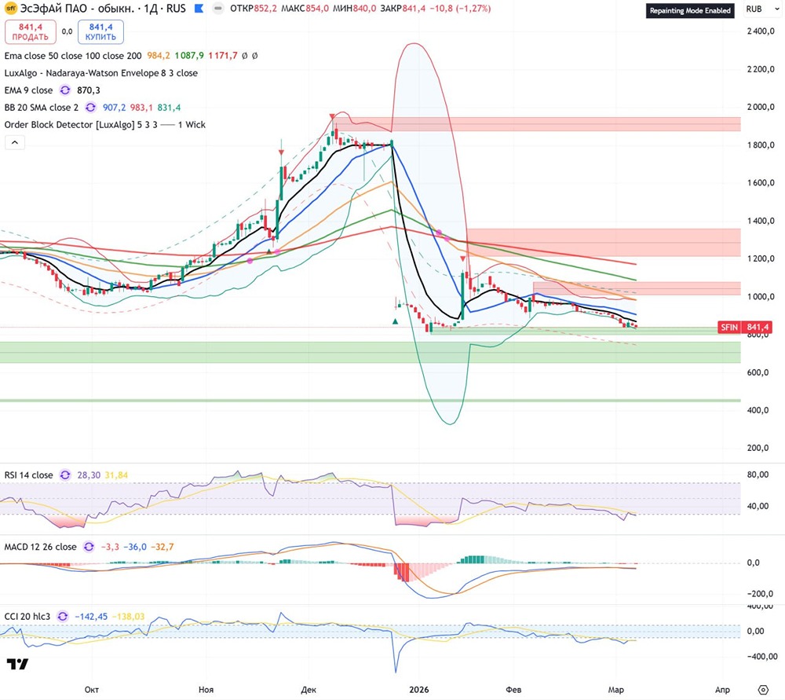Click the spread value 0,0
This screenshot has width=785, height=700.
pos(67,31)
